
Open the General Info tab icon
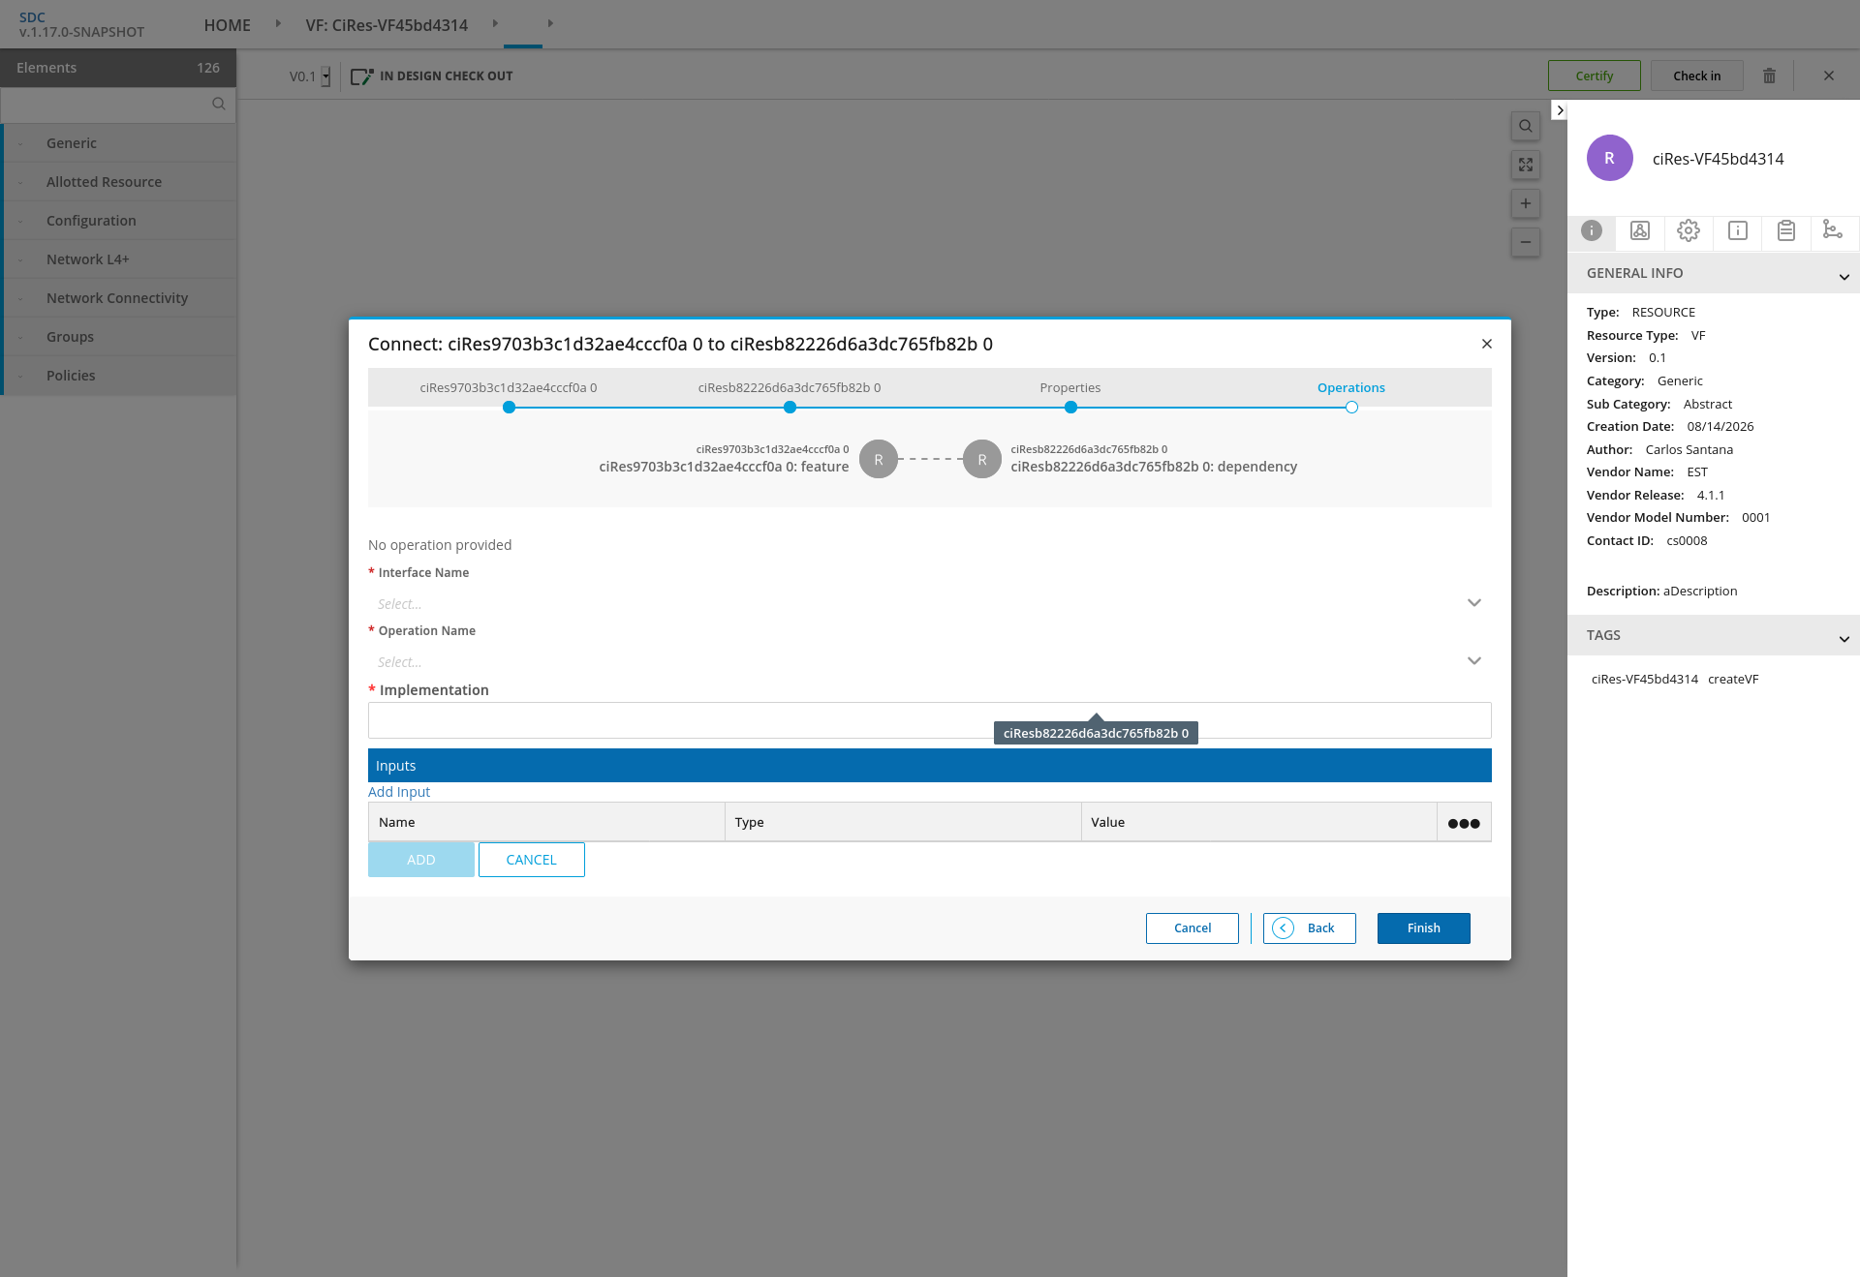click(x=1592, y=230)
